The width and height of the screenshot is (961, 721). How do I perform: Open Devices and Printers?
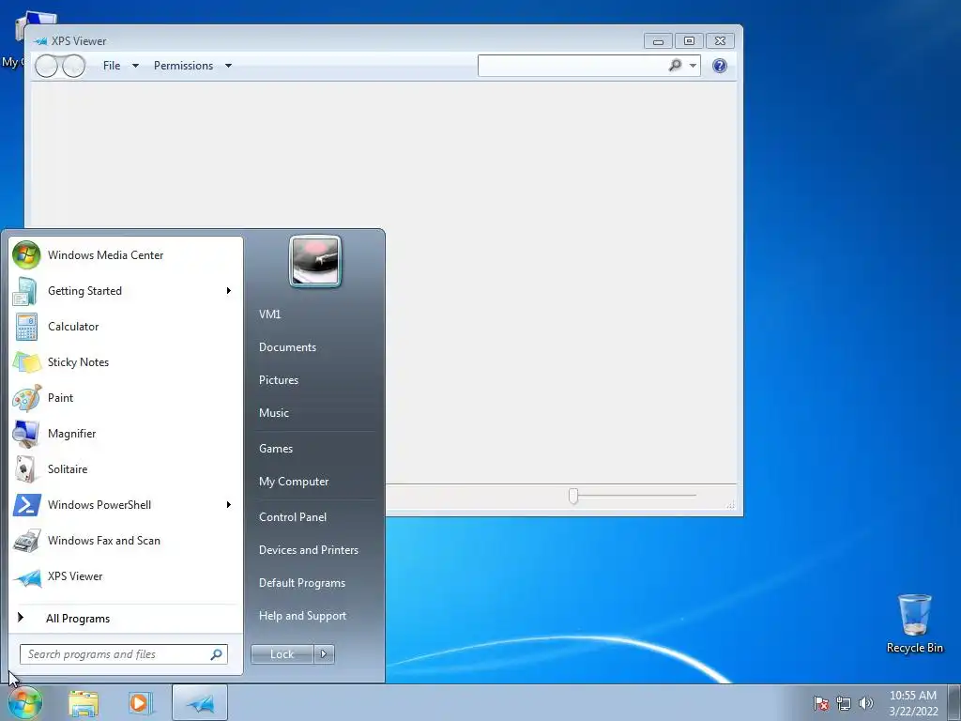pyautogui.click(x=308, y=550)
